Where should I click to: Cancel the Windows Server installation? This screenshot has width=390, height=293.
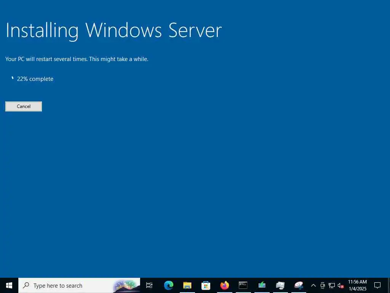pyautogui.click(x=24, y=106)
